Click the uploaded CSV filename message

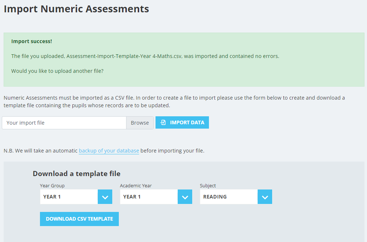[145, 56]
